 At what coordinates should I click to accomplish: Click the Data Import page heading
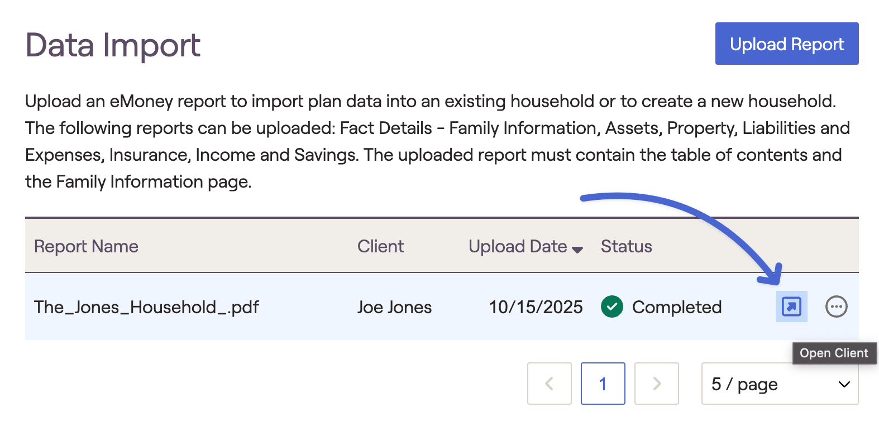[113, 45]
